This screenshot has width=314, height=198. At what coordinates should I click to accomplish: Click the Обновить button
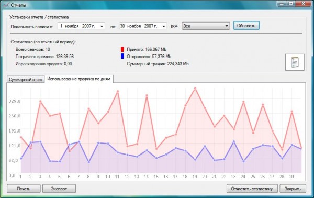coord(246,26)
